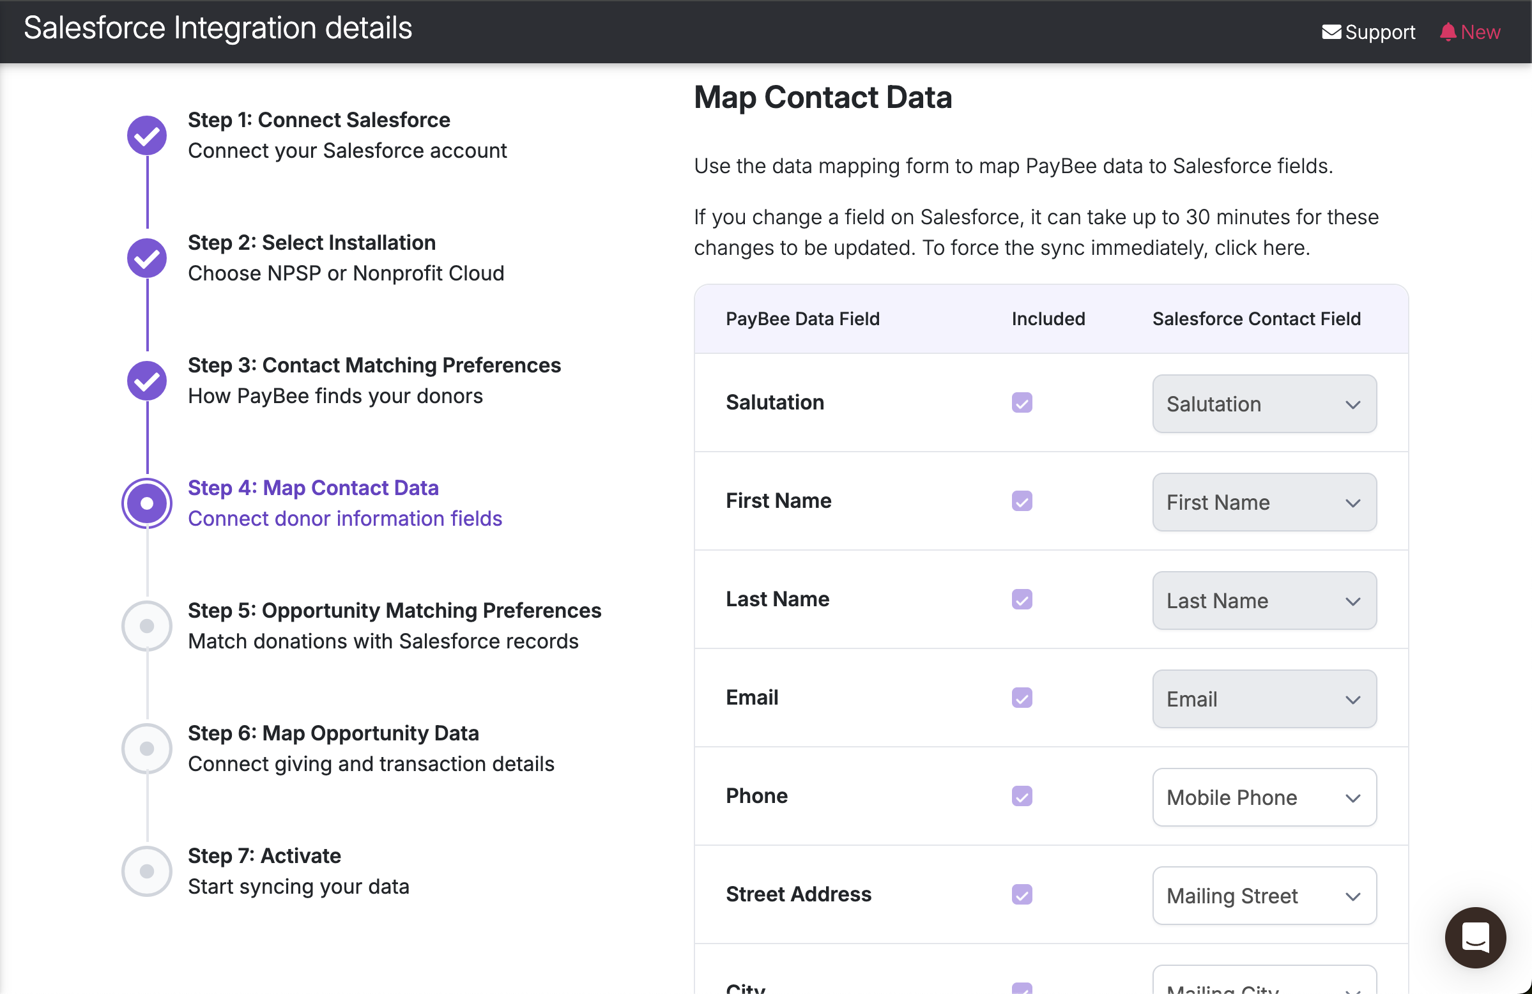Go to Step 6: Map Opportunity Data
The width and height of the screenshot is (1532, 994).
[333, 733]
